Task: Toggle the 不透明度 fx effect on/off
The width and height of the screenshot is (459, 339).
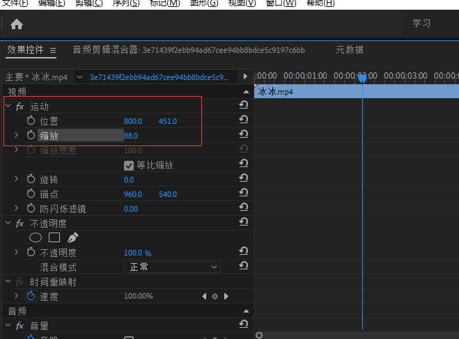Action: tap(20, 223)
